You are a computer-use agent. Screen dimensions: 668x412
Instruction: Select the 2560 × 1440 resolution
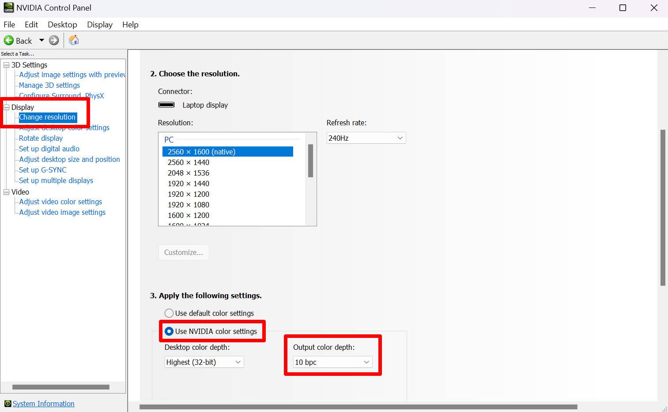tap(189, 162)
